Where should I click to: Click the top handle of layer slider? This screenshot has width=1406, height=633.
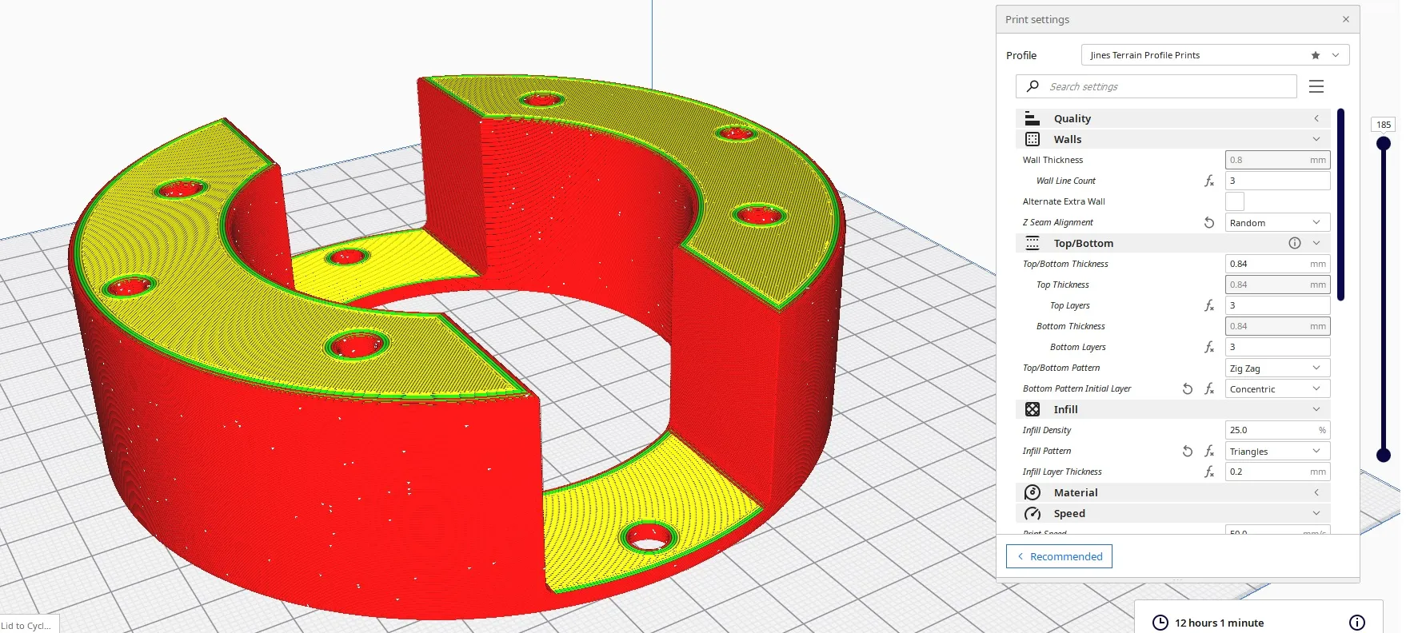point(1383,144)
